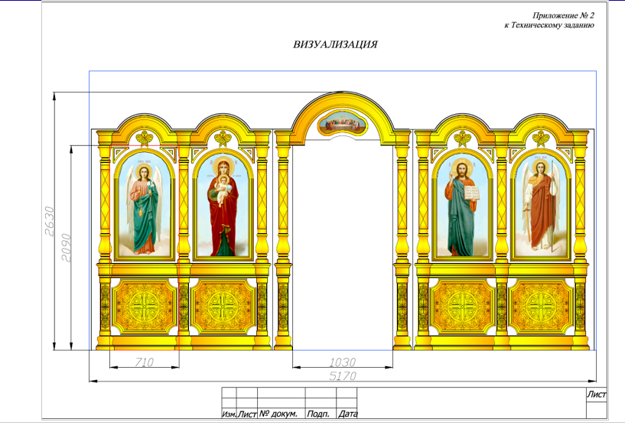Click the 2630 vertical height dimension
The width and height of the screenshot is (625, 432).
[49, 222]
